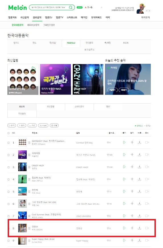Click the search magnifier icon
Screen dimensions: 163x248
(71, 7)
